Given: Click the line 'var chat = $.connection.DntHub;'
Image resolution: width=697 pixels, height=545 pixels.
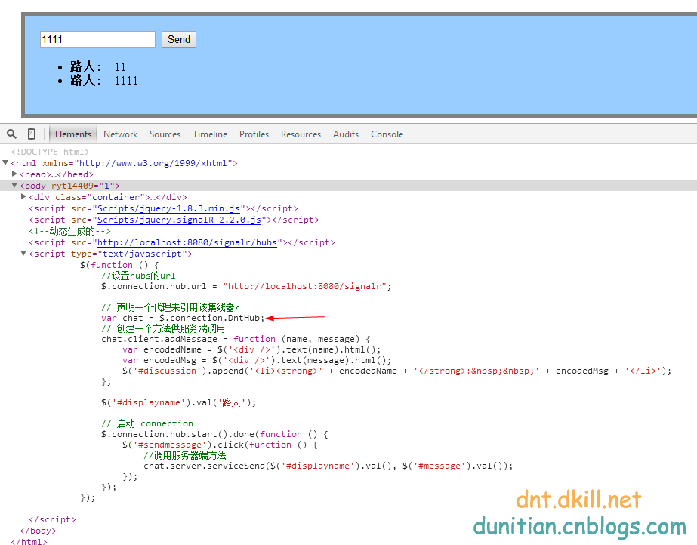Looking at the screenshot, I should tap(183, 318).
